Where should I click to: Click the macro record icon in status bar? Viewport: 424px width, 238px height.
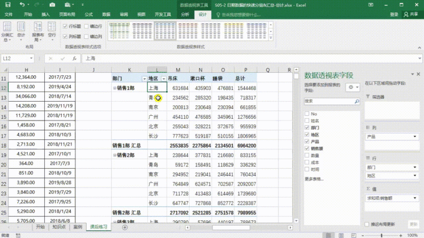click(18, 235)
